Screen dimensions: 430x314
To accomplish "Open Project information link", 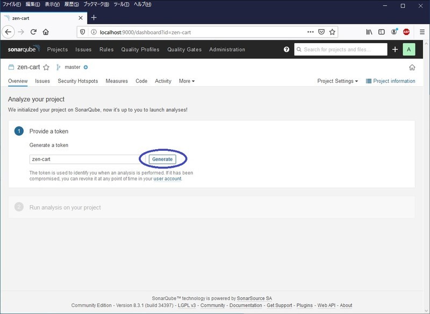I will point(391,81).
